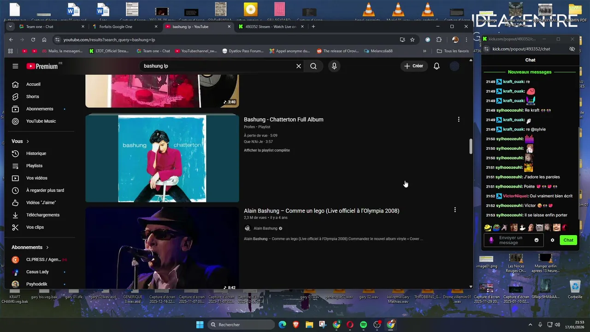Open Chrome home page button

tap(44, 40)
